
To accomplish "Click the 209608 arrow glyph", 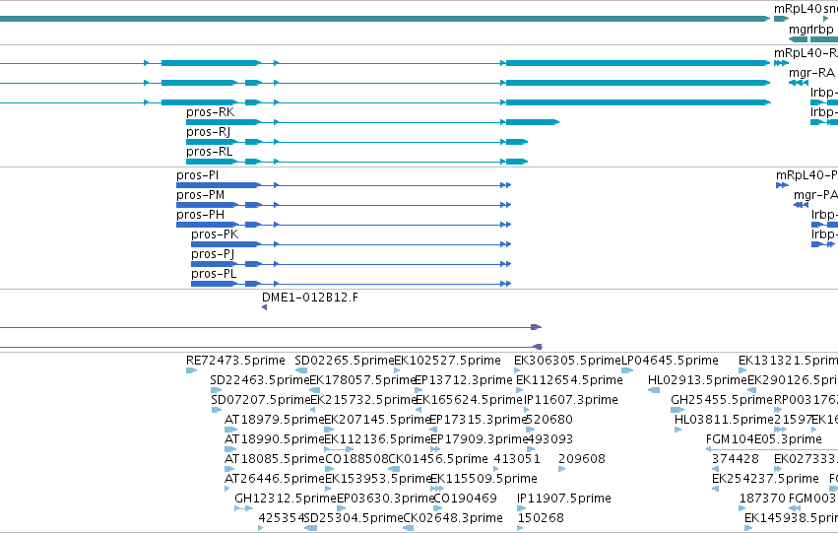I will 561,469.
